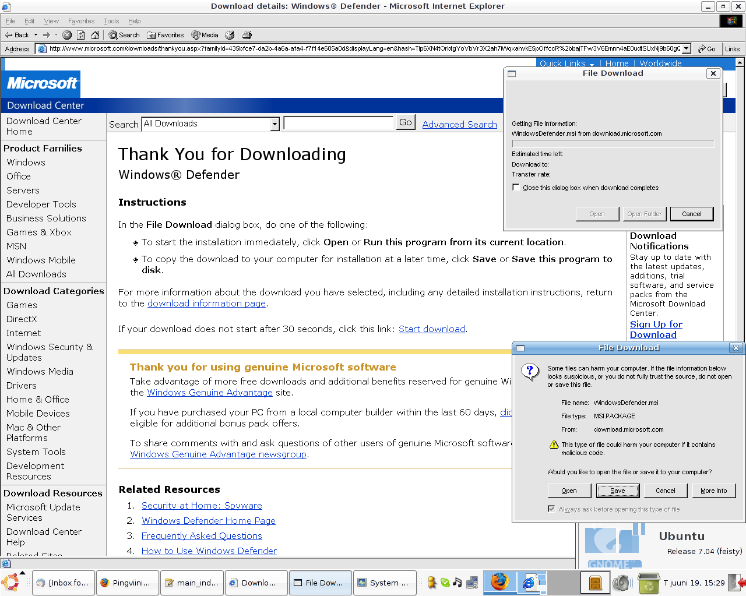Image resolution: width=746 pixels, height=596 pixels.
Task: Expand the All Downloads search dropdown
Action: pos(275,124)
